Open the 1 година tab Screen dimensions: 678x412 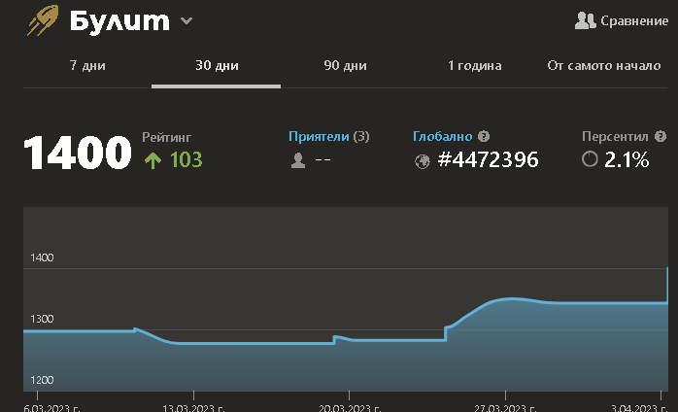474,65
